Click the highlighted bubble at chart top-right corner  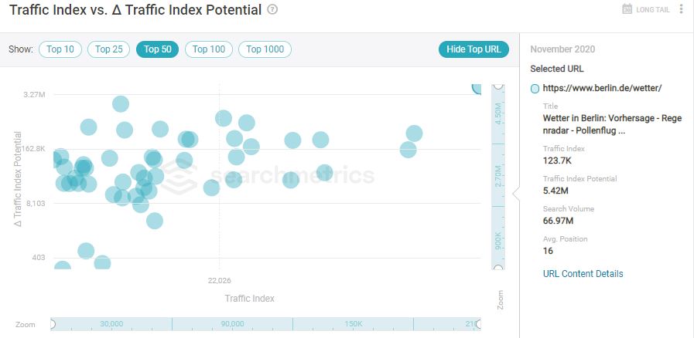tap(477, 88)
